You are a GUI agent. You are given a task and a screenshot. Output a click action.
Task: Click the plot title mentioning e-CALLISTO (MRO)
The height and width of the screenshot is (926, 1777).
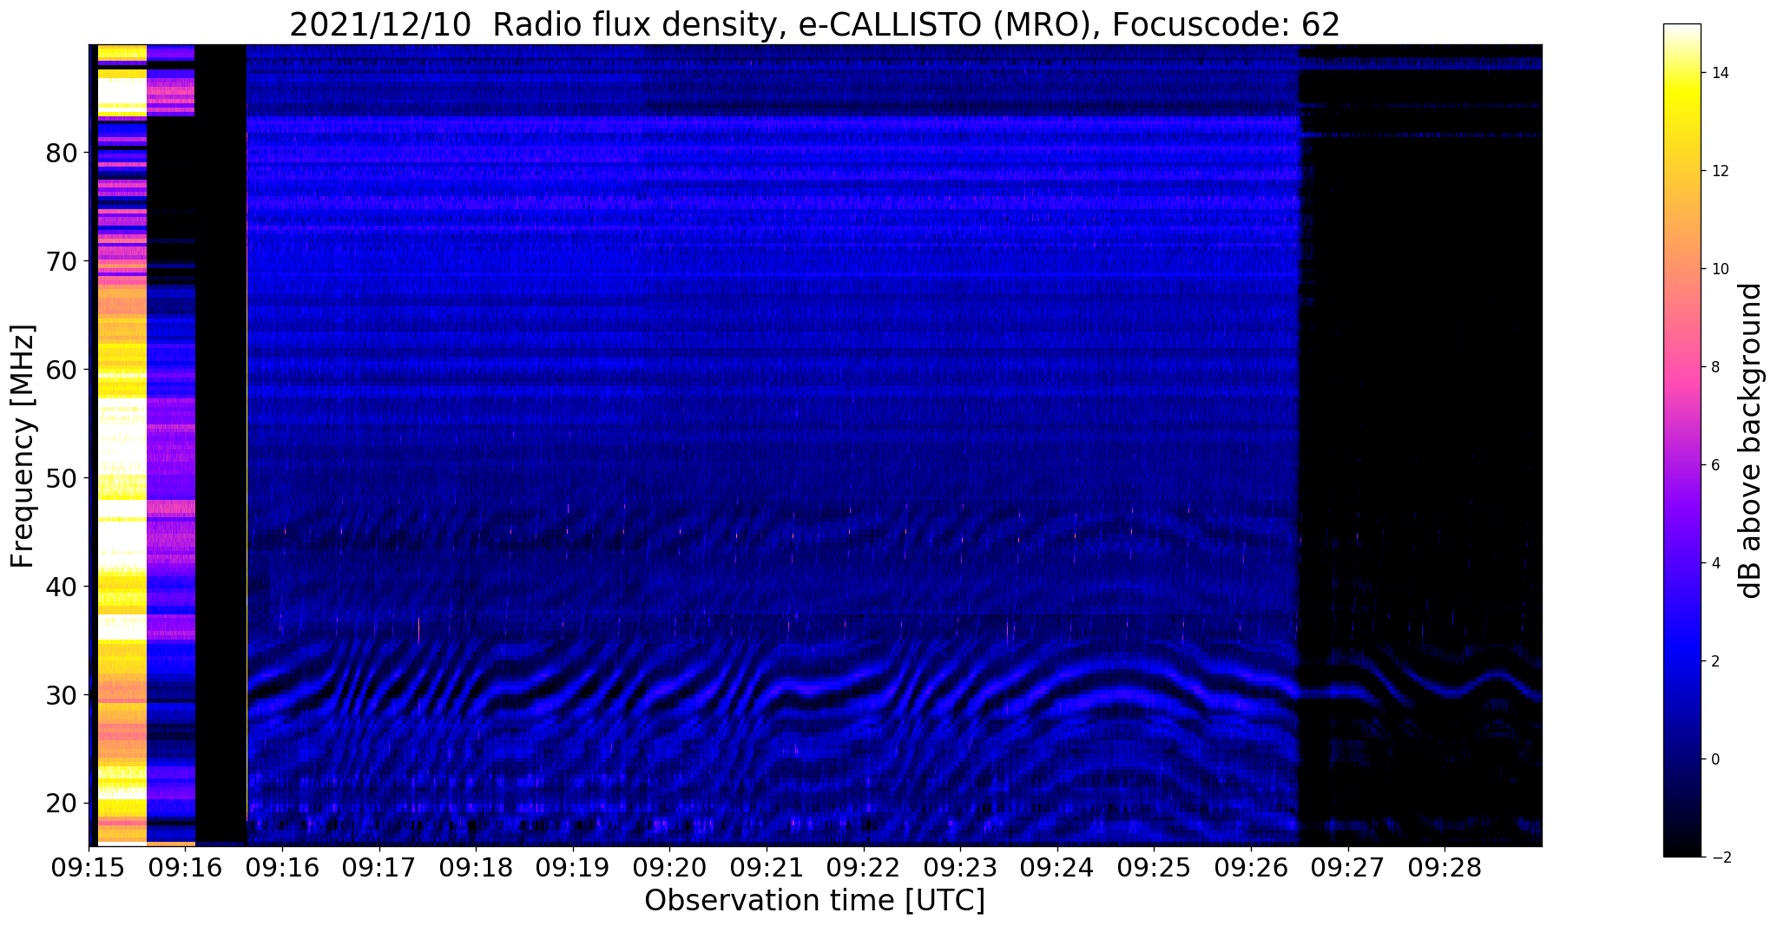pos(814,25)
